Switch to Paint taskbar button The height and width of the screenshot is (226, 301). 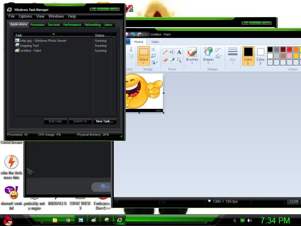[x=94, y=220]
